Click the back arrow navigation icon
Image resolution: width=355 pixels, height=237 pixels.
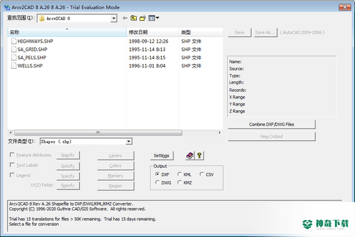coord(125,18)
